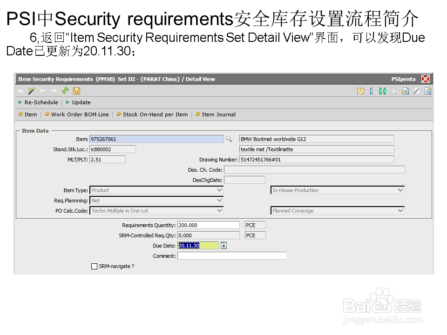Click the magic wand toolbar icon
The image size is (447, 335).
(32, 91)
